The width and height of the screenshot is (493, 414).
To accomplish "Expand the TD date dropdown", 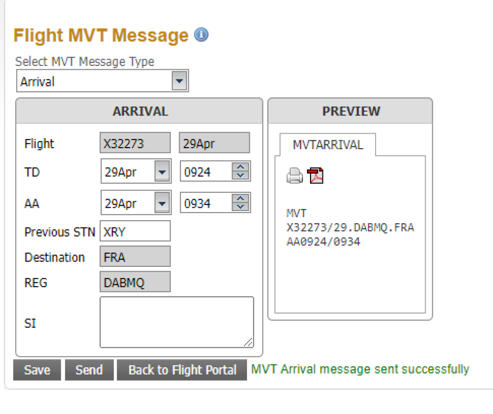I will coord(162,172).
